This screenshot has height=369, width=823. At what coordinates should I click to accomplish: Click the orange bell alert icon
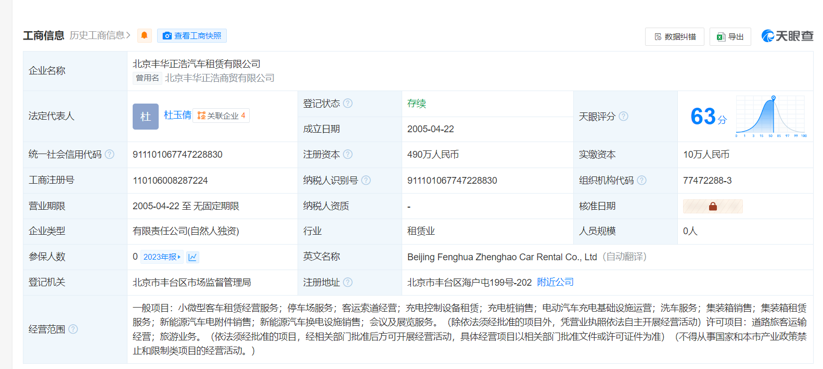144,35
